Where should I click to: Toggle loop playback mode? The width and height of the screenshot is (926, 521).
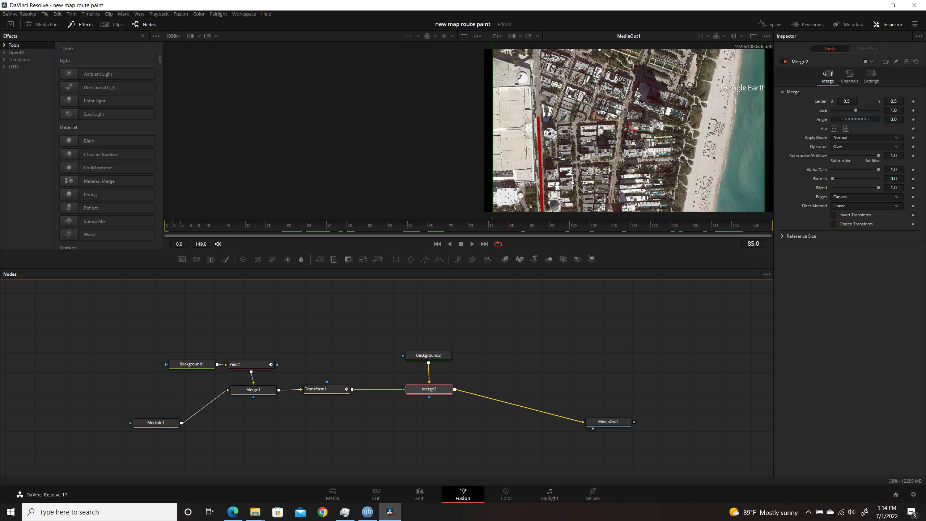(498, 244)
